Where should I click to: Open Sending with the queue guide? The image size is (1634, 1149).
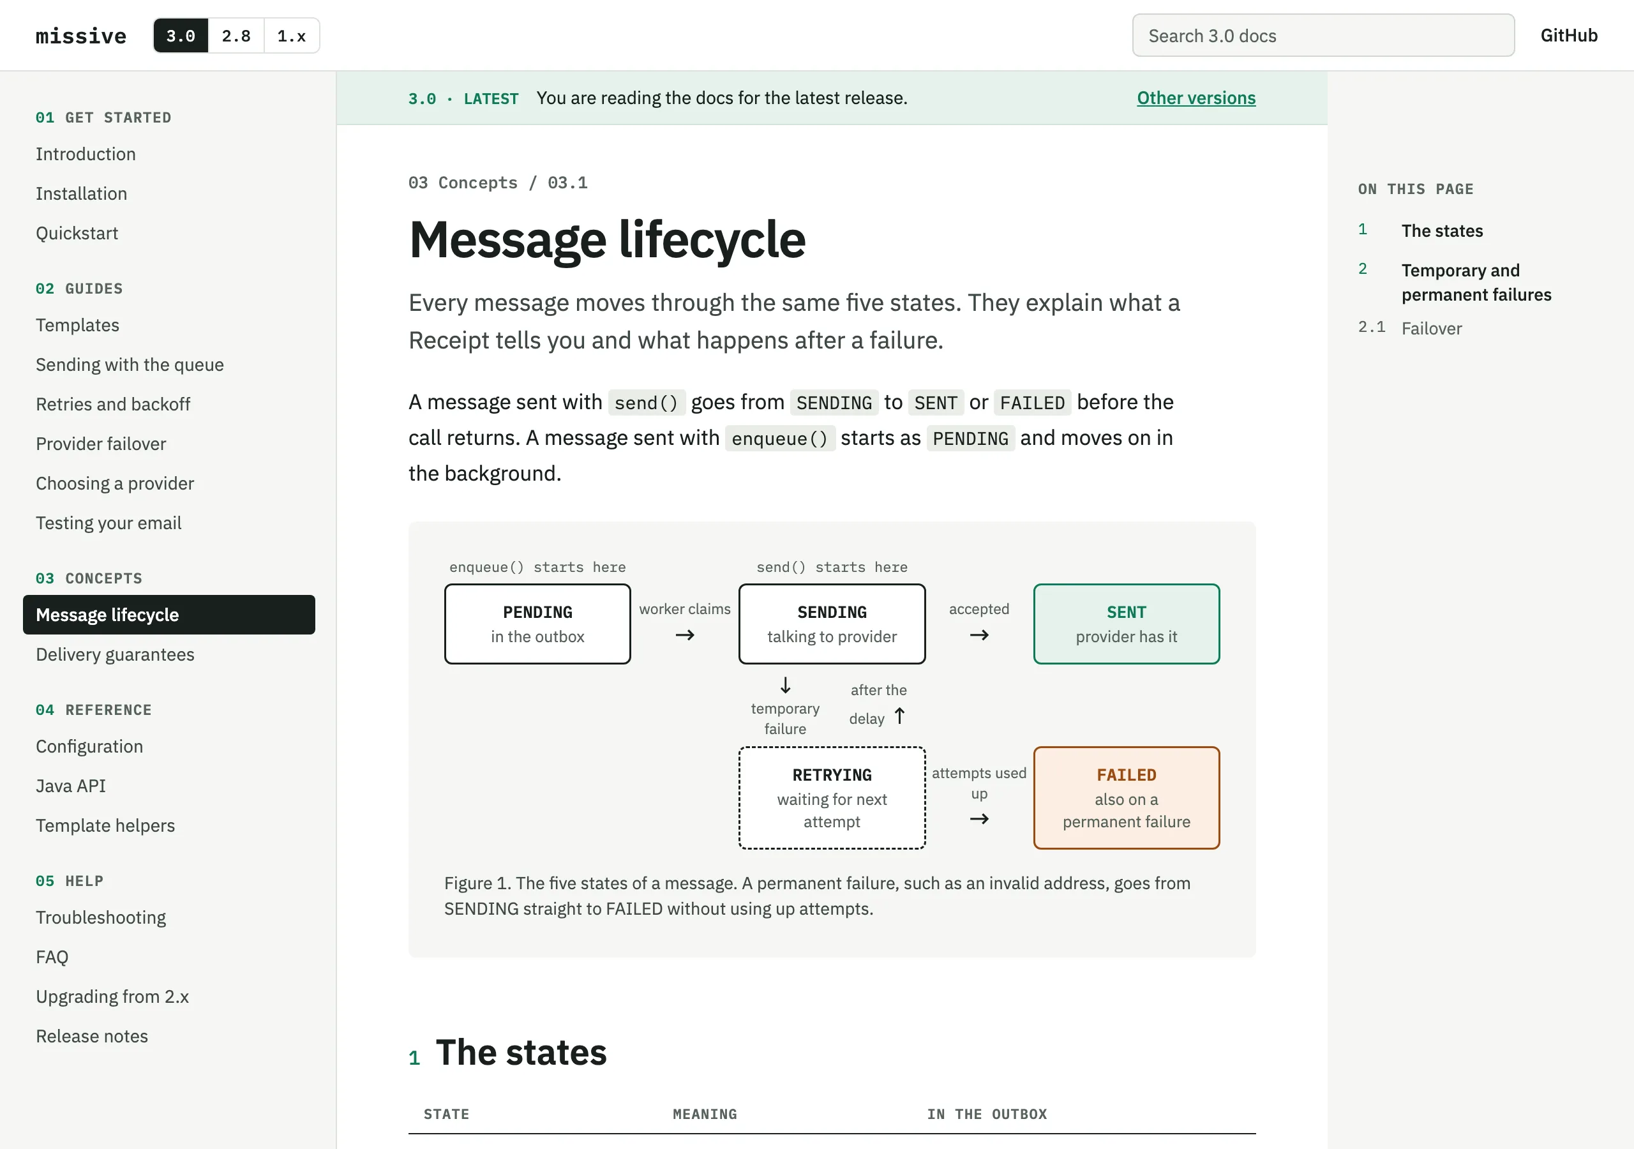coord(130,364)
